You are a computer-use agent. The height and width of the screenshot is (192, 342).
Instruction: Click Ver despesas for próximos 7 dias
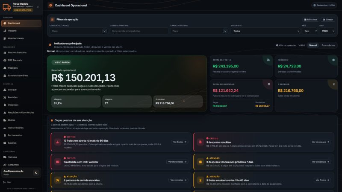pyautogui.click(x=320, y=162)
